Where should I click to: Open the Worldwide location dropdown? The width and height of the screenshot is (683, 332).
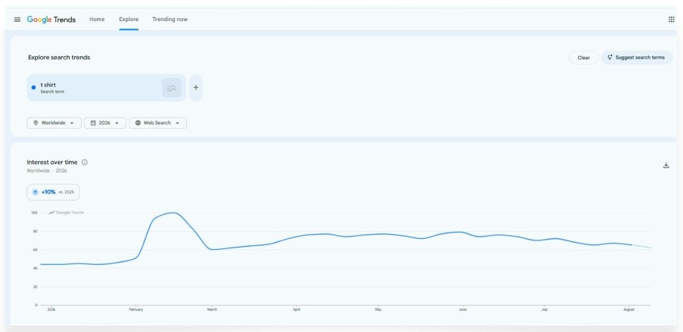point(54,123)
